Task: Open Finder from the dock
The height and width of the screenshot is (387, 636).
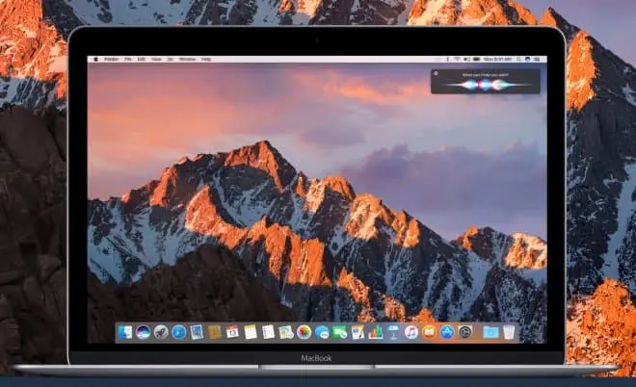Action: coord(125,332)
